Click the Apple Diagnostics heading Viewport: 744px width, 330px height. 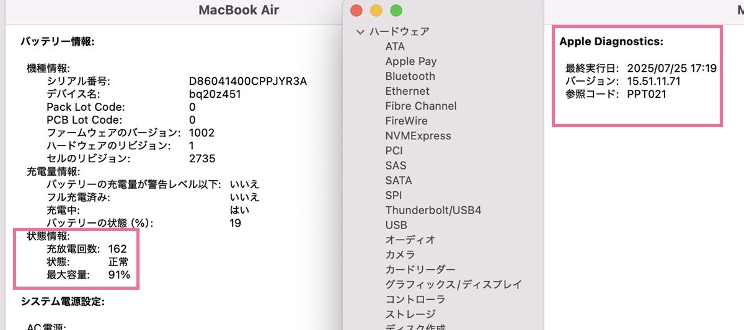pyautogui.click(x=611, y=42)
